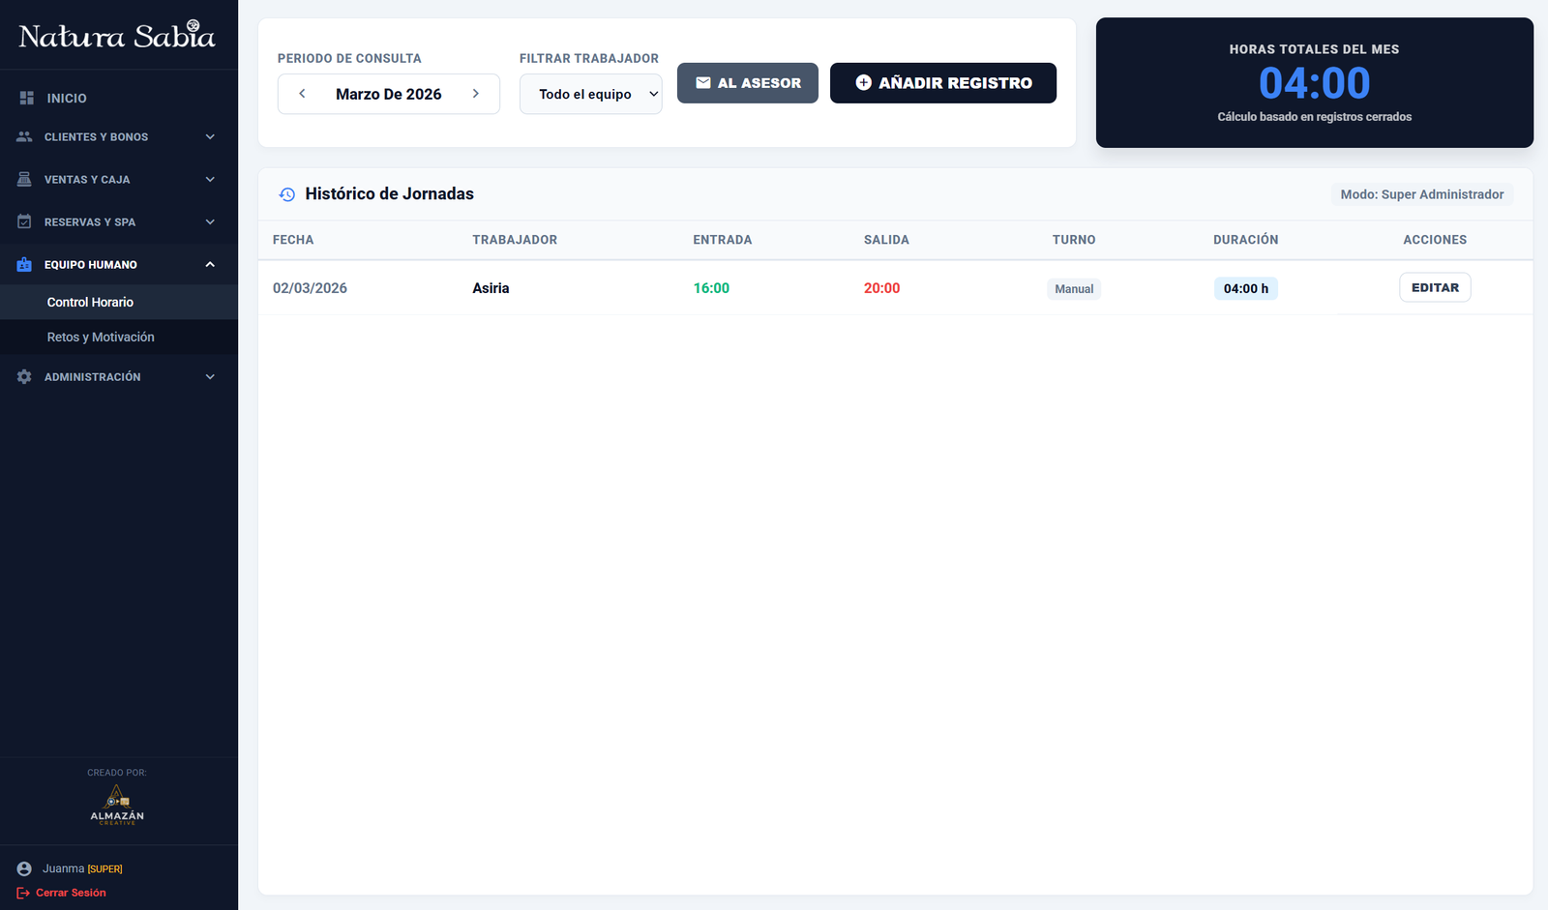Advance to next month with right arrow
The height and width of the screenshot is (910, 1548).
pos(475,94)
